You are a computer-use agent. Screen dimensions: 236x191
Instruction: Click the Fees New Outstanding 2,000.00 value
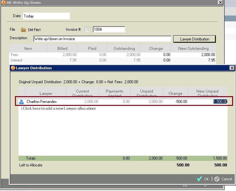pyautogui.click(x=208, y=55)
